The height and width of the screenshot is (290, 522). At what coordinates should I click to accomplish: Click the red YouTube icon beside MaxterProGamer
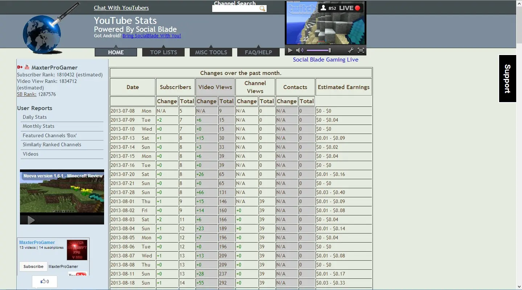pos(27,67)
